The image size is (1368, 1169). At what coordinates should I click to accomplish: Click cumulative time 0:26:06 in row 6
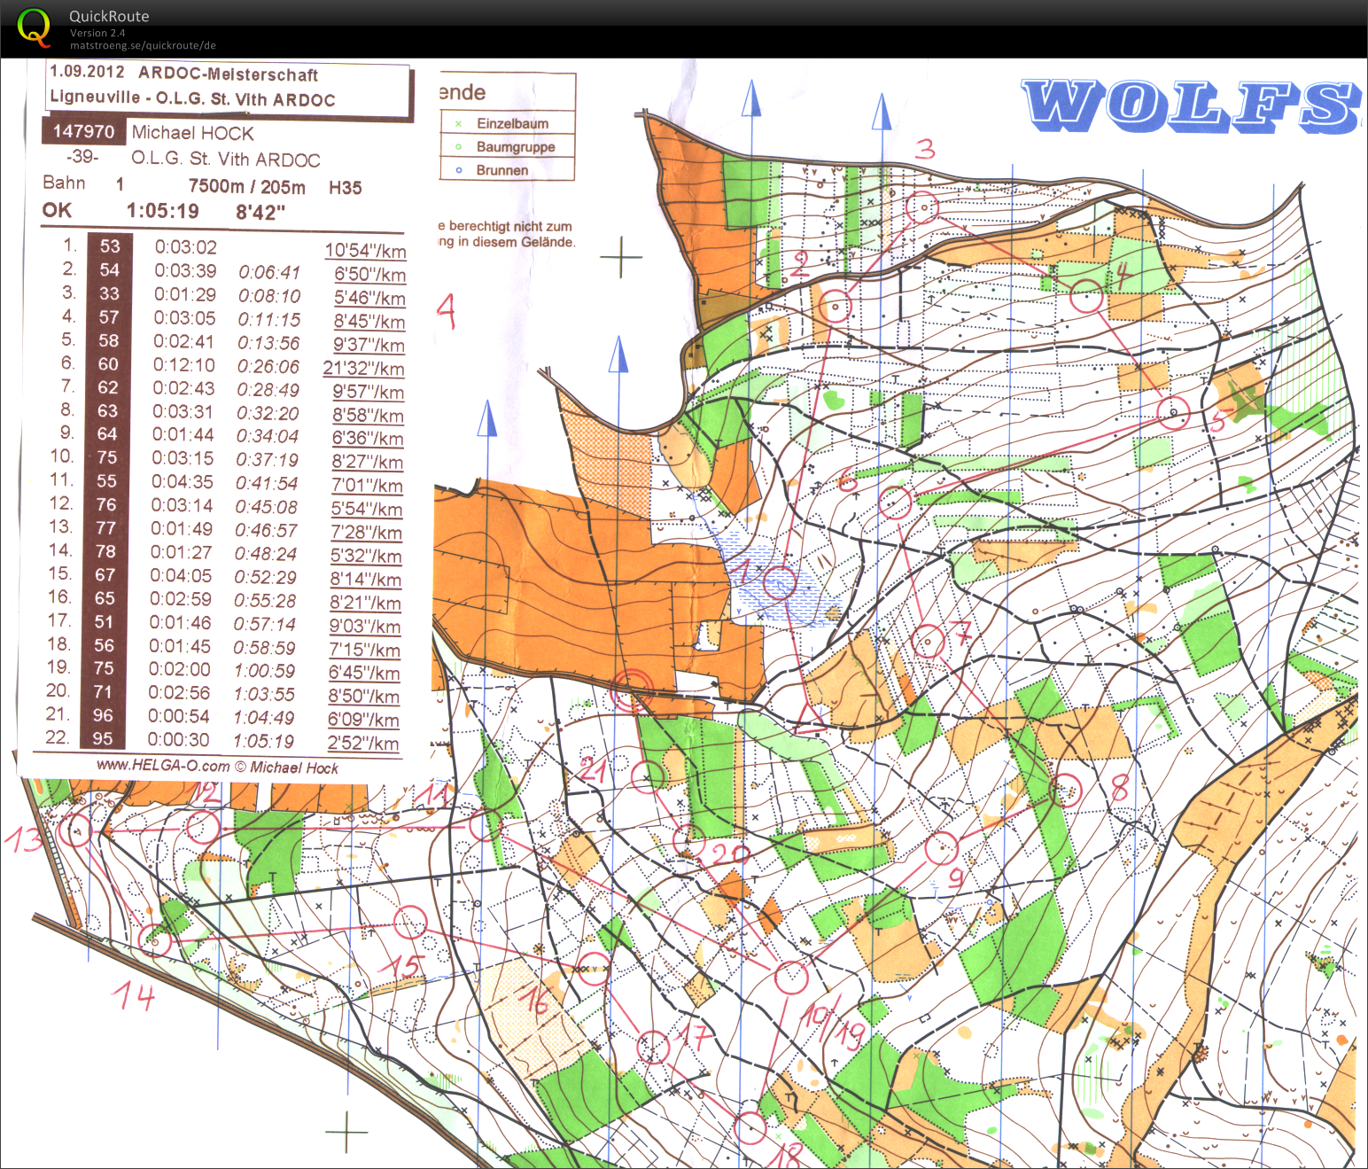coord(268,366)
